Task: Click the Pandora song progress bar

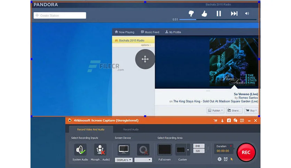Action: pos(218,19)
